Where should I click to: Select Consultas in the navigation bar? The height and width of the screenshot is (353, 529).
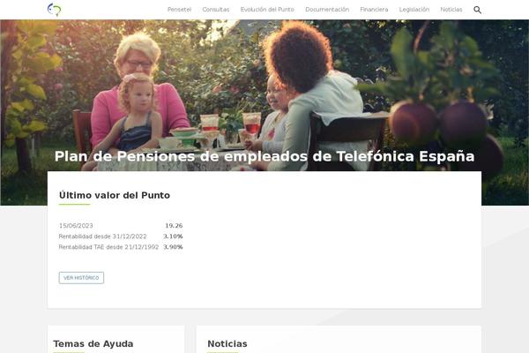[x=216, y=10]
